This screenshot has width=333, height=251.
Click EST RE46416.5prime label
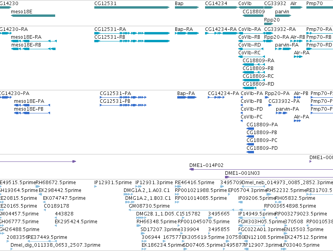[x=194, y=183]
